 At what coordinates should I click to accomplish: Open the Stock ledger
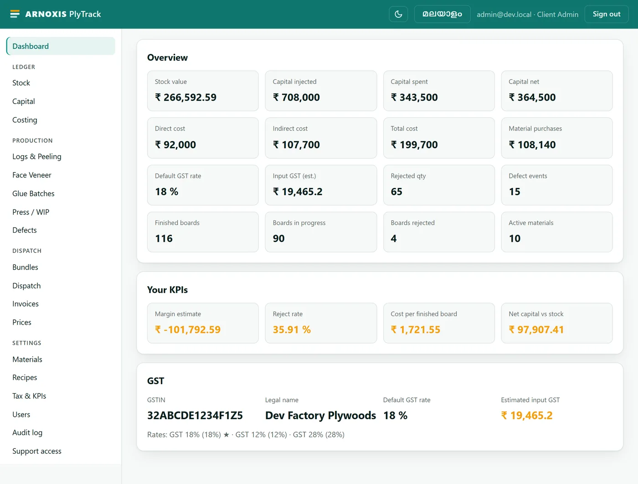[x=61, y=83]
